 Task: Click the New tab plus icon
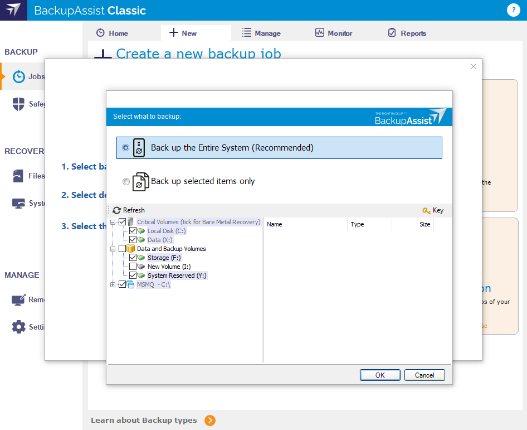173,32
